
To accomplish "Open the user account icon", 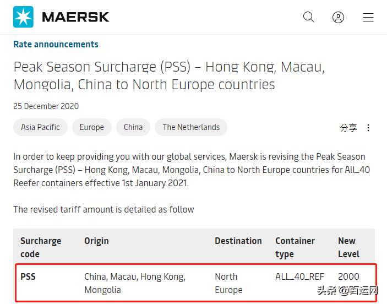I will click(339, 17).
